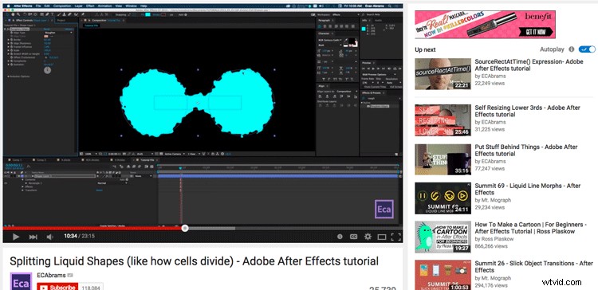The width and height of the screenshot is (598, 290).
Task: Select the Selection arrow tool in After Effects
Action: click(7, 14)
